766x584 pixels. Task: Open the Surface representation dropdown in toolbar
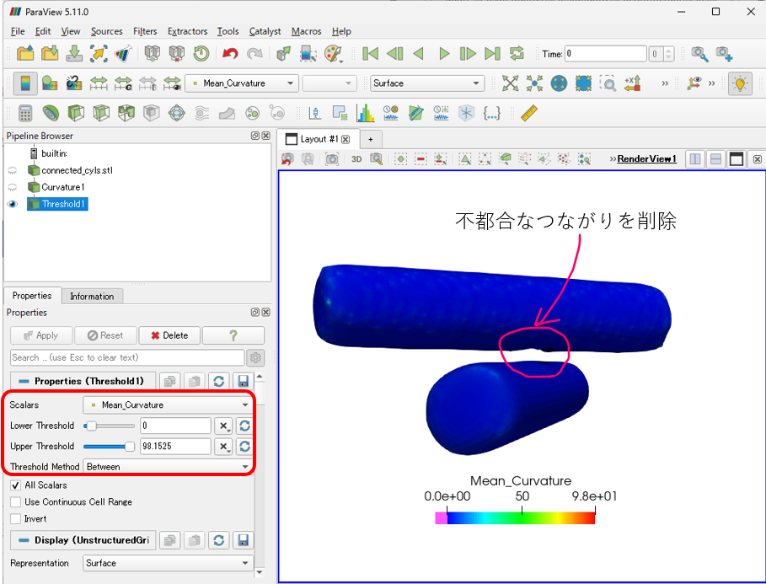point(426,83)
